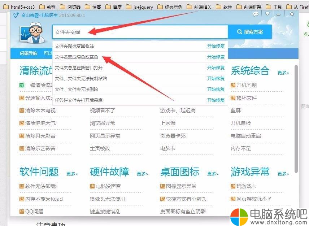Open the 电脑自动重启 fix item
Viewport: 309px width, 226px height.
pos(246,136)
